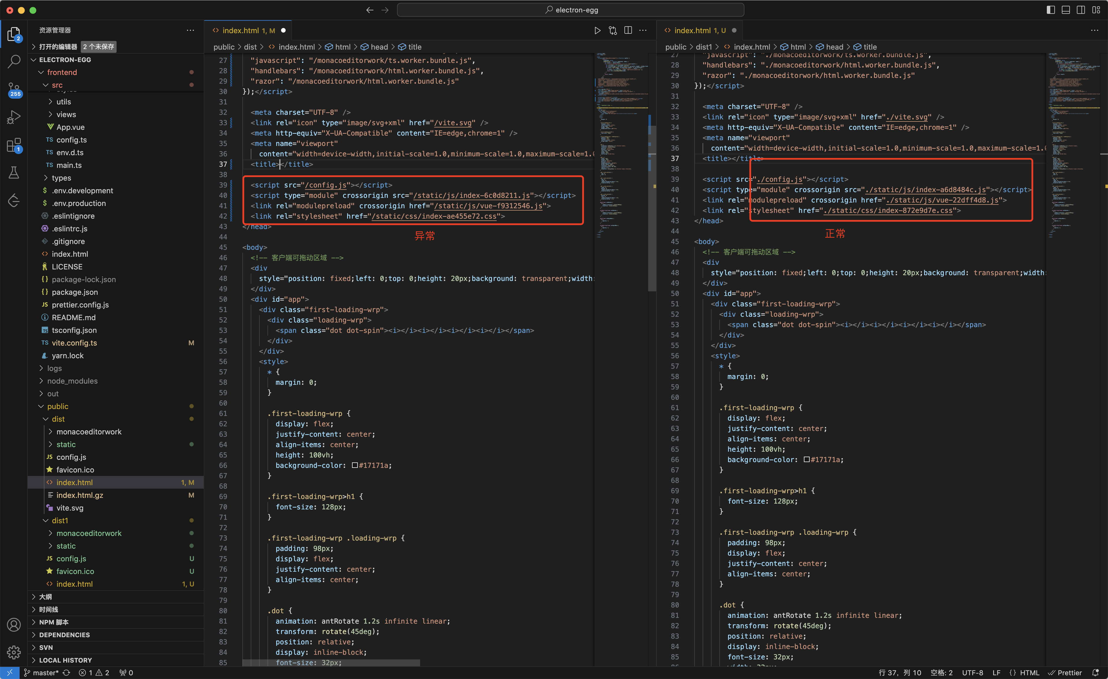Open package.json in the explorer
Screen dimensions: 1108x679
tap(116, 292)
